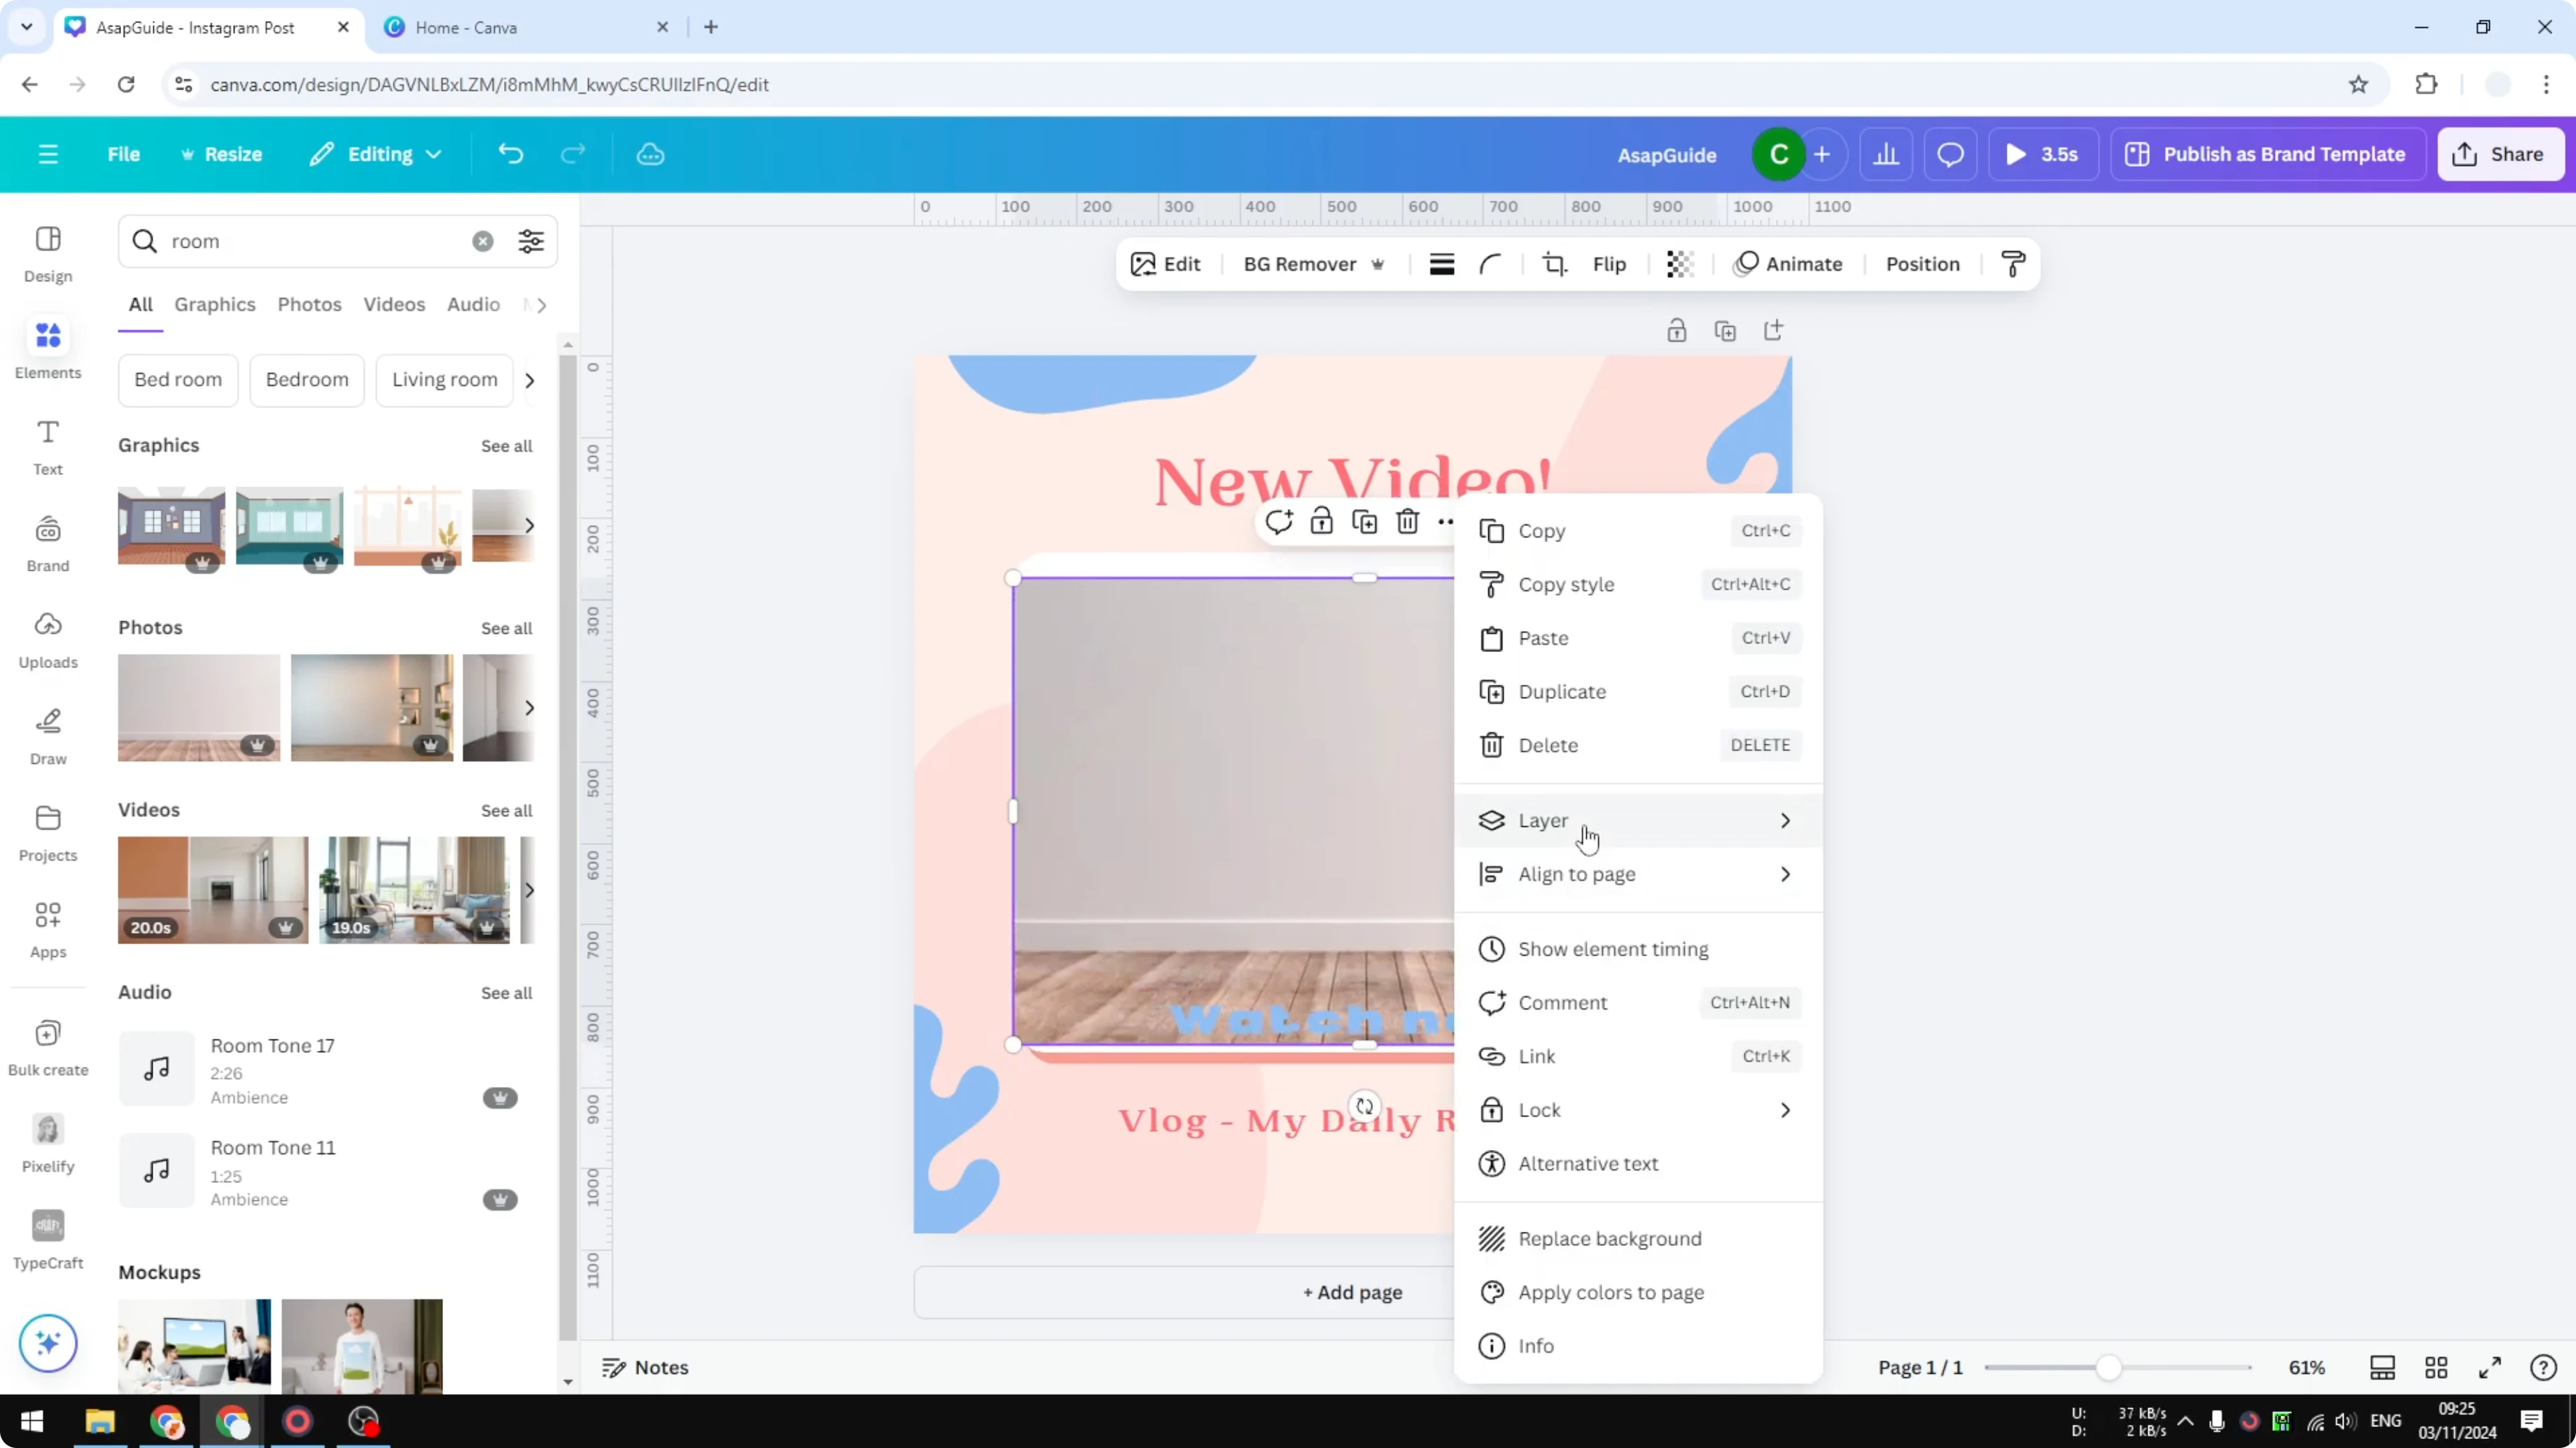Screen dimensions: 2576x1448
Task: Open the Elements panel in sidebar
Action: [47, 348]
